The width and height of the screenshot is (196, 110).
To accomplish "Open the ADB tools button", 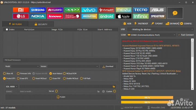I will tap(127, 24).
